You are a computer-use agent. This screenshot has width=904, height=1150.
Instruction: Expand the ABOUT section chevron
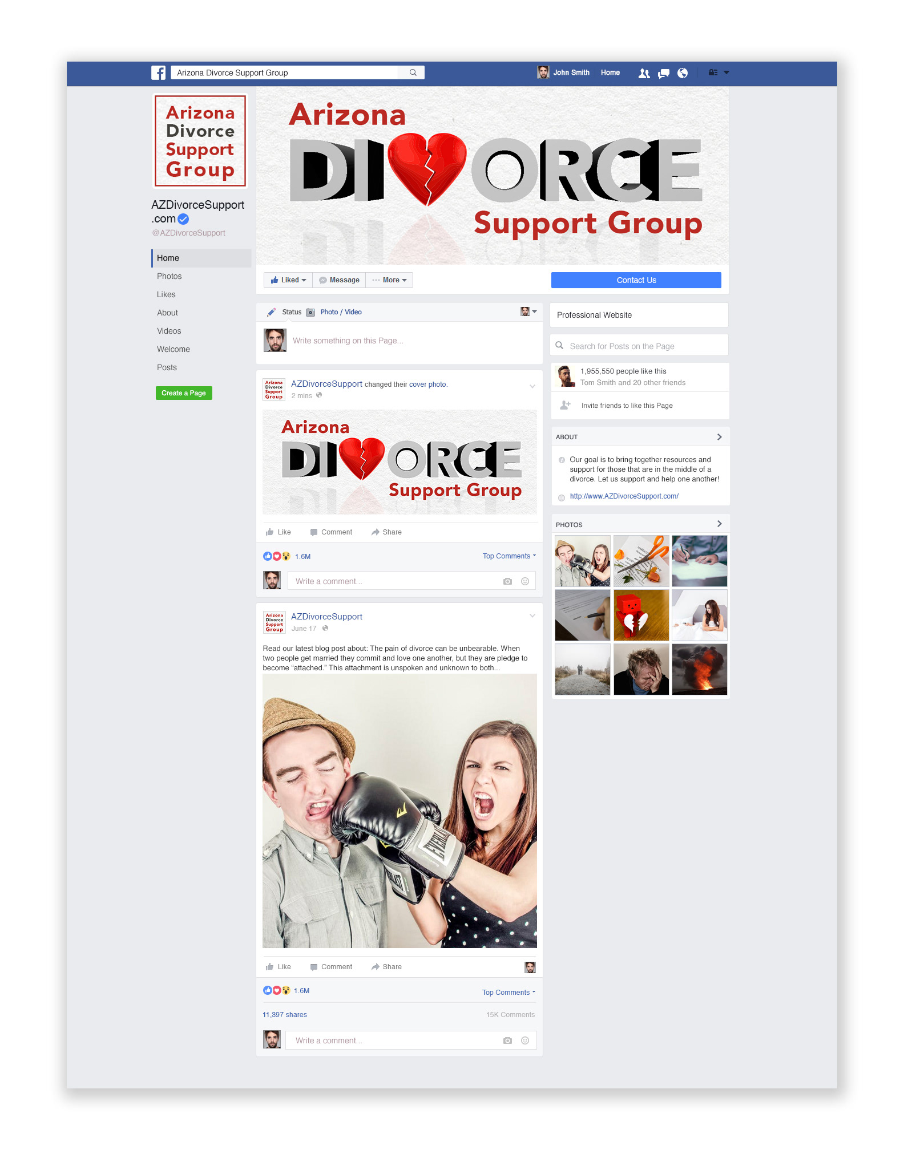coord(719,437)
